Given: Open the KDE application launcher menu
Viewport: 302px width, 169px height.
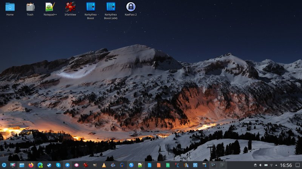Looking at the screenshot, I should tap(4, 165).
